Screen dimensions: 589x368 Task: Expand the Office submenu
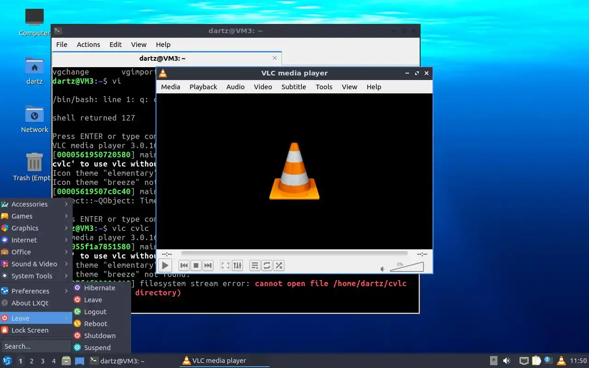36,252
